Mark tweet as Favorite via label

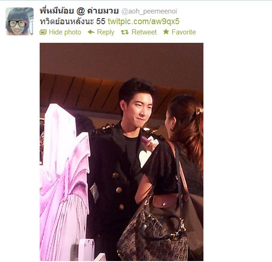184,32
